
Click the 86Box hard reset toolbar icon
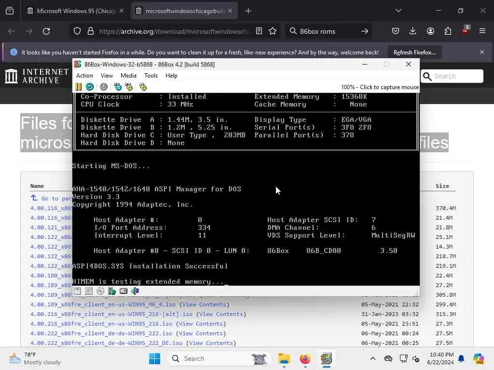(x=90, y=87)
